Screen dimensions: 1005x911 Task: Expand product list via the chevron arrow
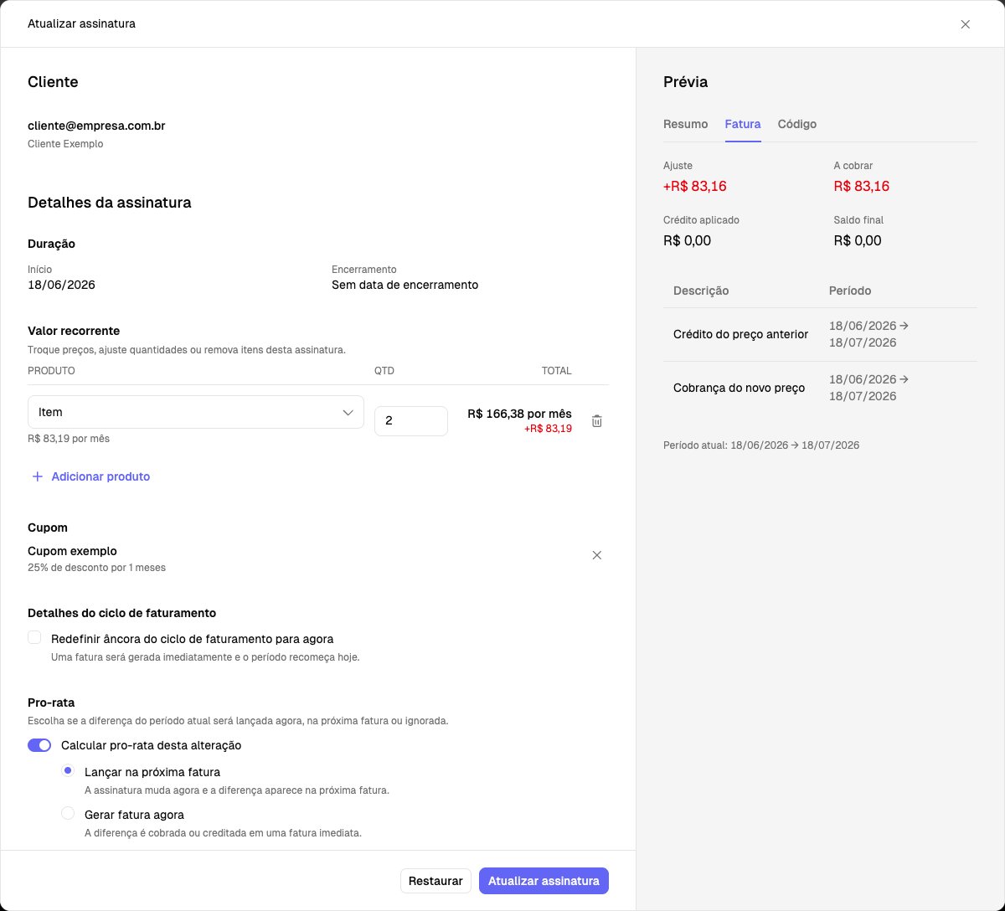click(348, 412)
